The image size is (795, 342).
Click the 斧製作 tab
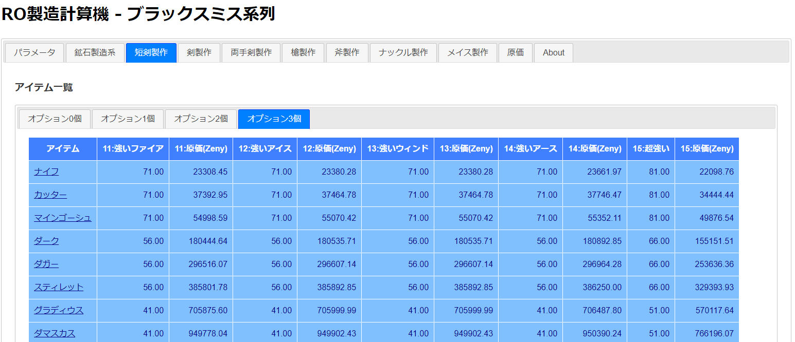(347, 52)
